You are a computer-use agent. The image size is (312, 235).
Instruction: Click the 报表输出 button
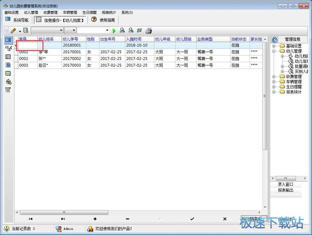285,190
